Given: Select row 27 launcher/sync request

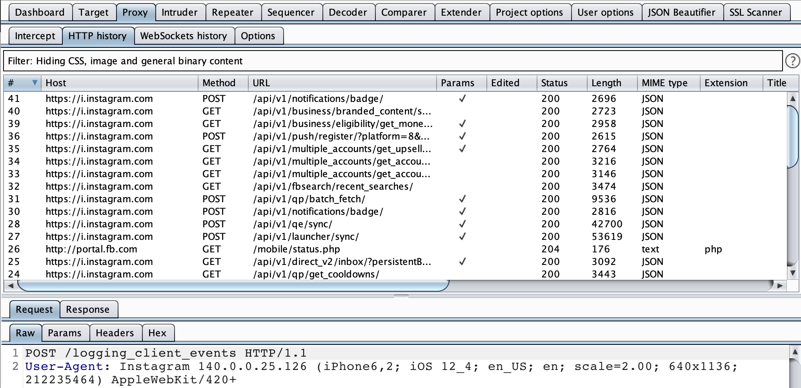Looking at the screenshot, I should [x=395, y=236].
